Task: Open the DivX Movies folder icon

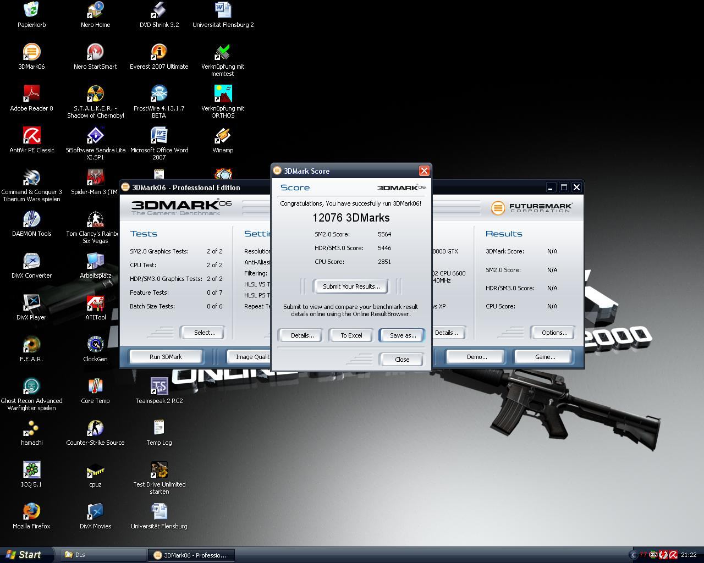Action: coord(95,511)
